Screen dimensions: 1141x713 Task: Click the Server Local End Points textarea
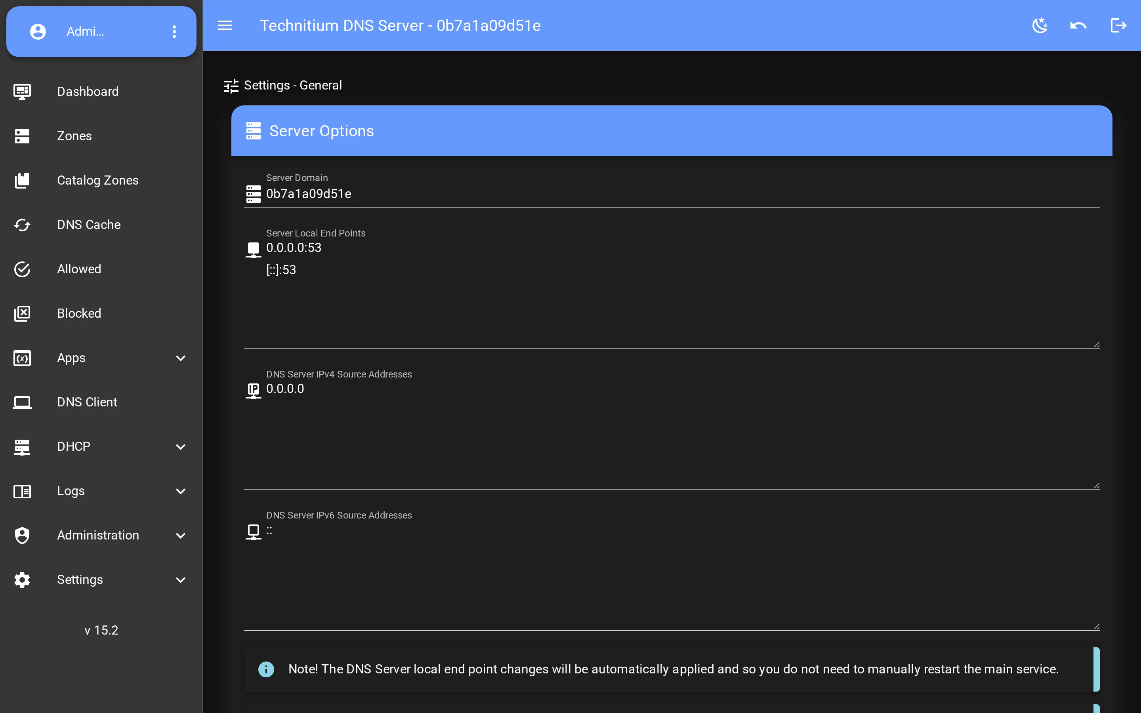point(682,292)
